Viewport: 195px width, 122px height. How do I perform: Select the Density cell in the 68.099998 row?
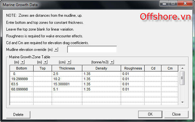coord(101,89)
